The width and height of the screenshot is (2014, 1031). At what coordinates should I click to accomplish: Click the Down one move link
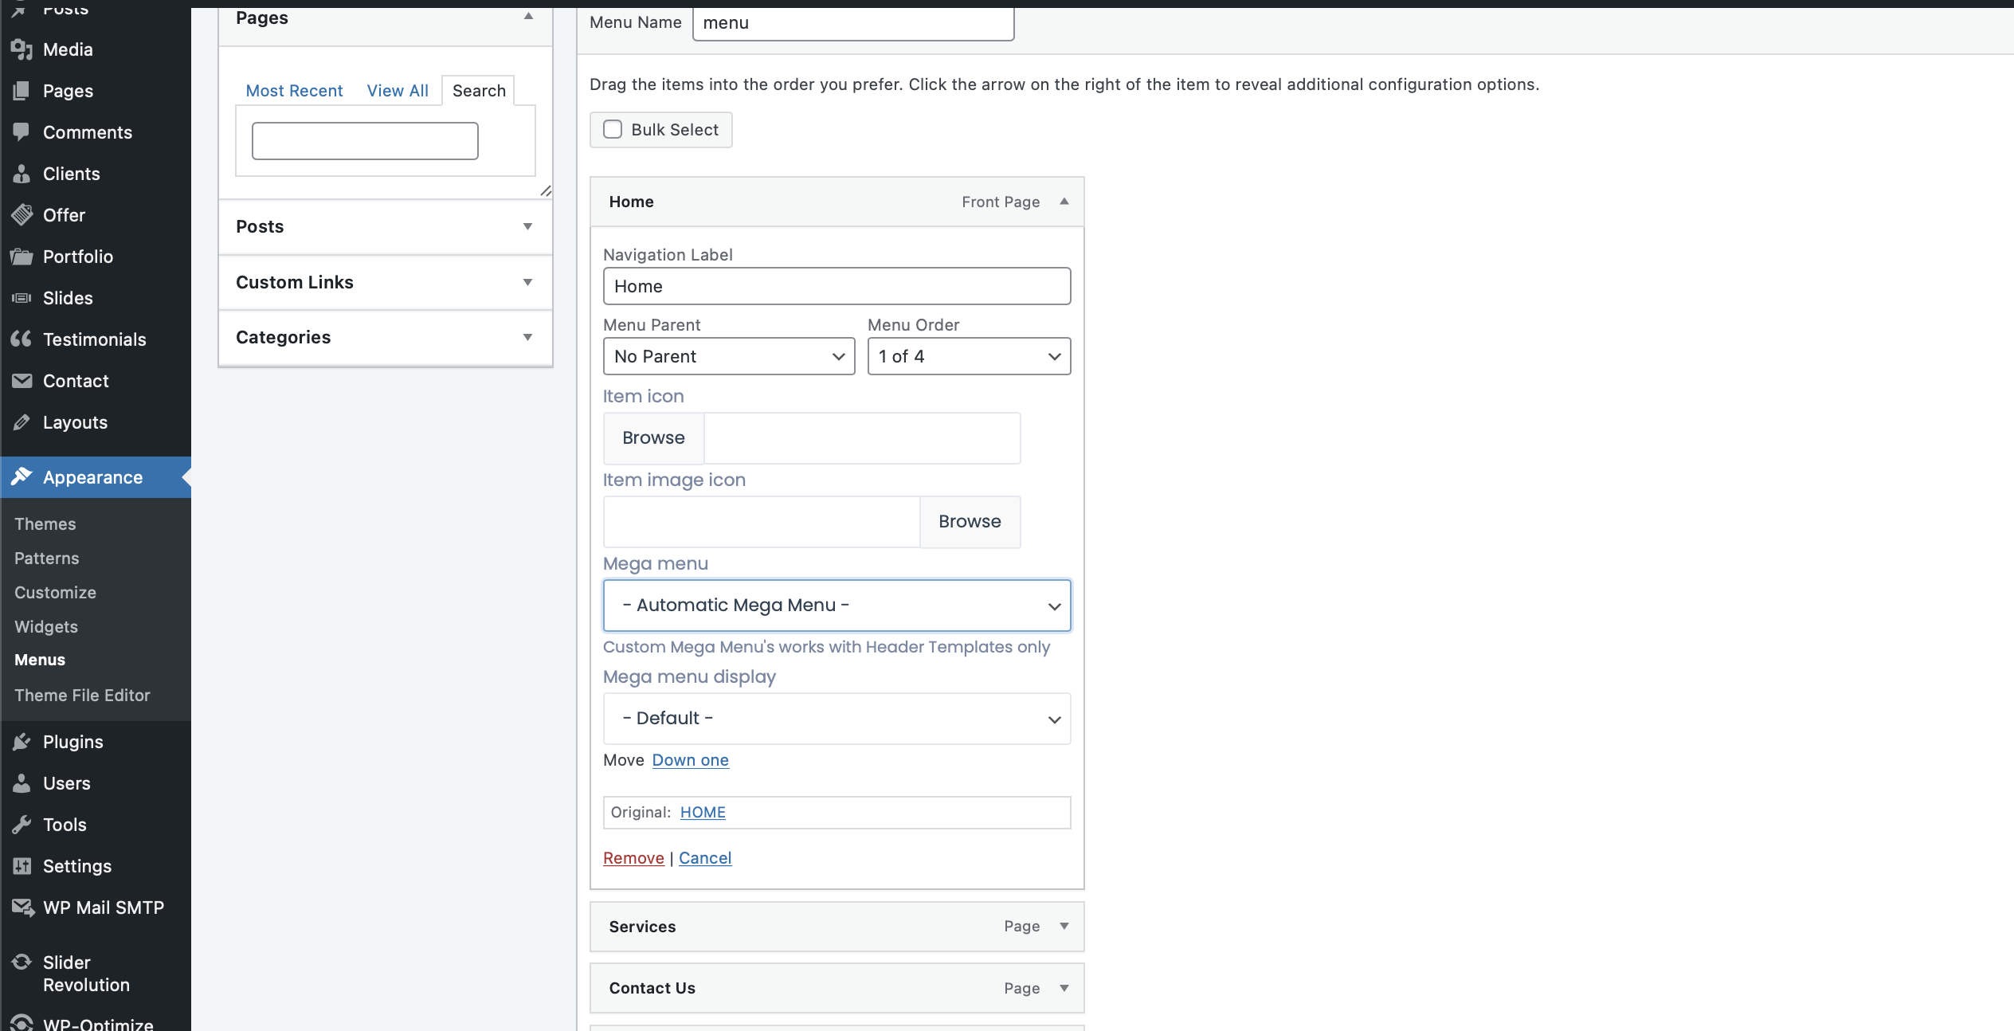691,760
